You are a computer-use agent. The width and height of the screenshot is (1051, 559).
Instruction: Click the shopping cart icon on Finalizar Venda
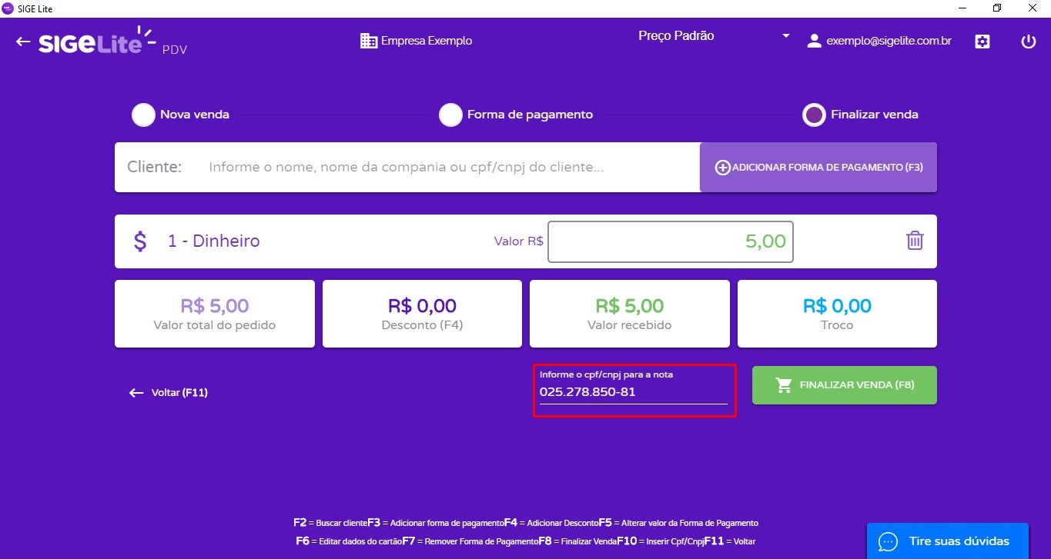click(785, 384)
